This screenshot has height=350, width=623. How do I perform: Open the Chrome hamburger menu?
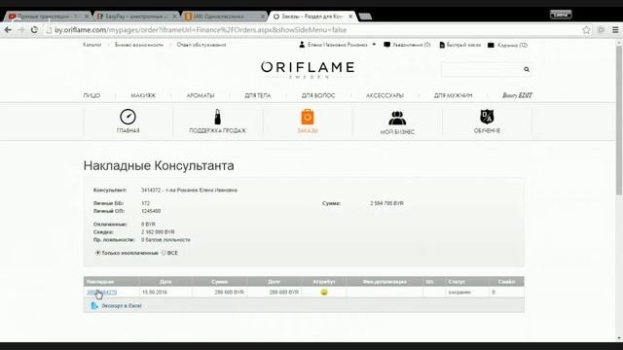(x=615, y=30)
